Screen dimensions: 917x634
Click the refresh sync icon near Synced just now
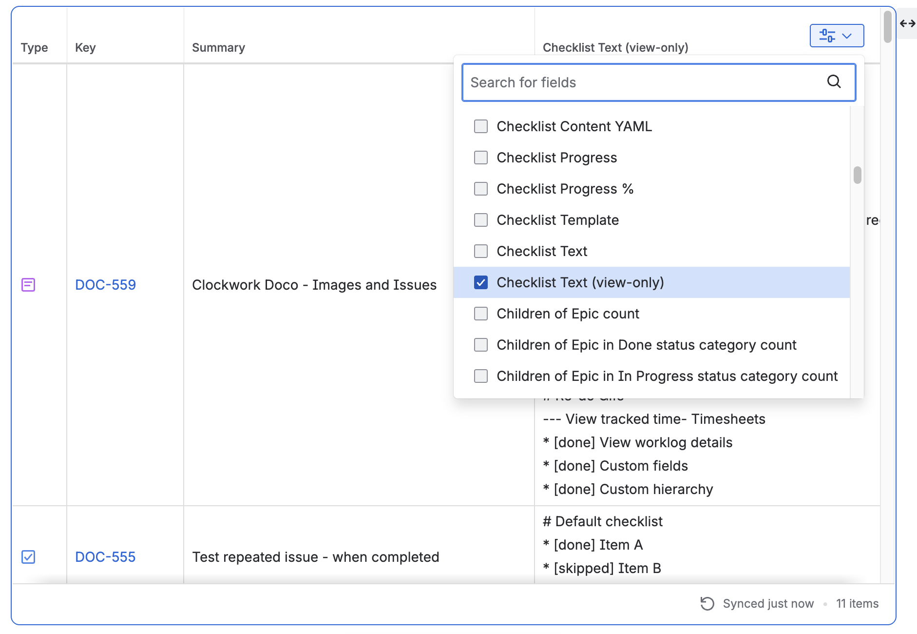pos(706,603)
